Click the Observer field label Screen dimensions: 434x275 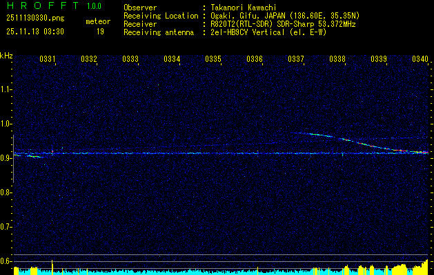(x=140, y=8)
